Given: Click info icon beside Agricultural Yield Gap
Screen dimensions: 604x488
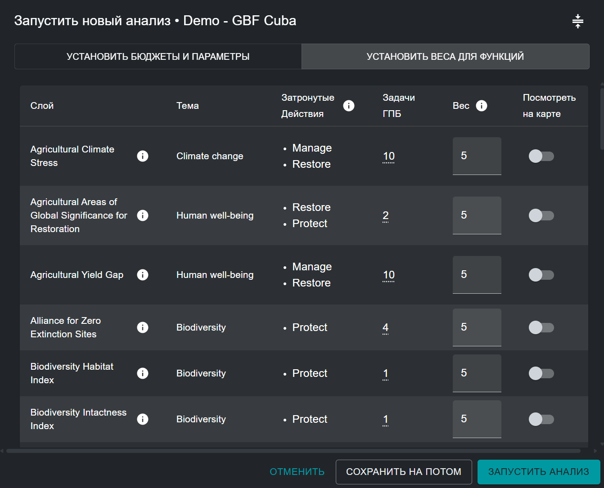Looking at the screenshot, I should [143, 275].
